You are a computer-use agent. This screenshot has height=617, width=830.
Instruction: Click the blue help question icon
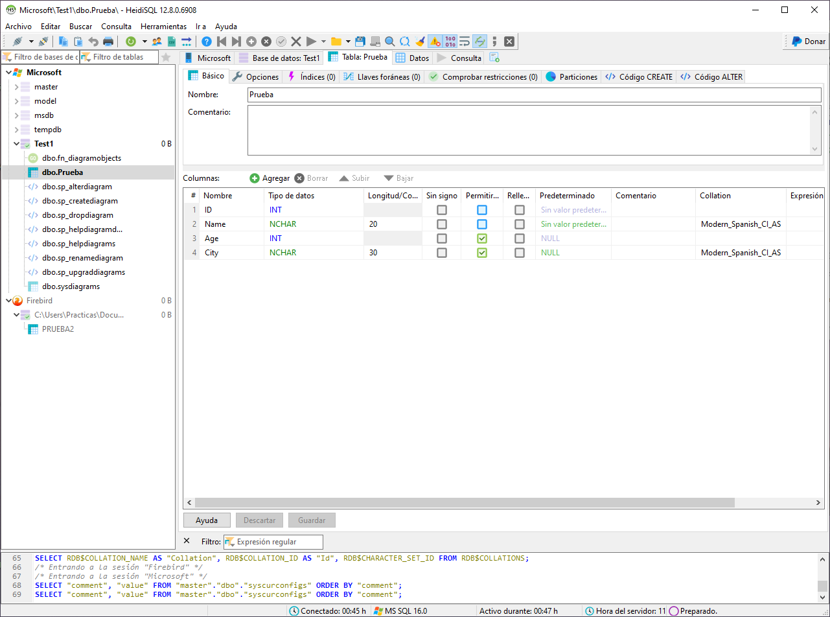[x=207, y=41]
